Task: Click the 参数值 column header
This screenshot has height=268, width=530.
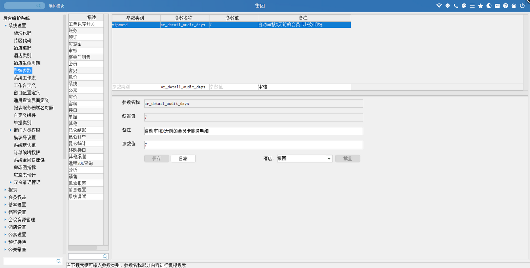Action: (x=233, y=18)
